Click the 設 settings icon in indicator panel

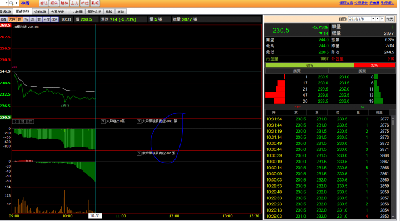23,122
